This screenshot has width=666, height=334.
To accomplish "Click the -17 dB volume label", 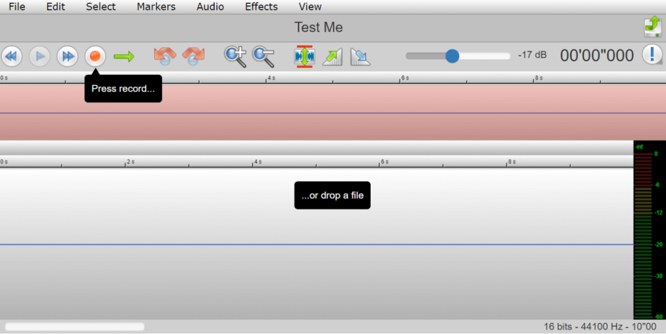I will click(532, 55).
